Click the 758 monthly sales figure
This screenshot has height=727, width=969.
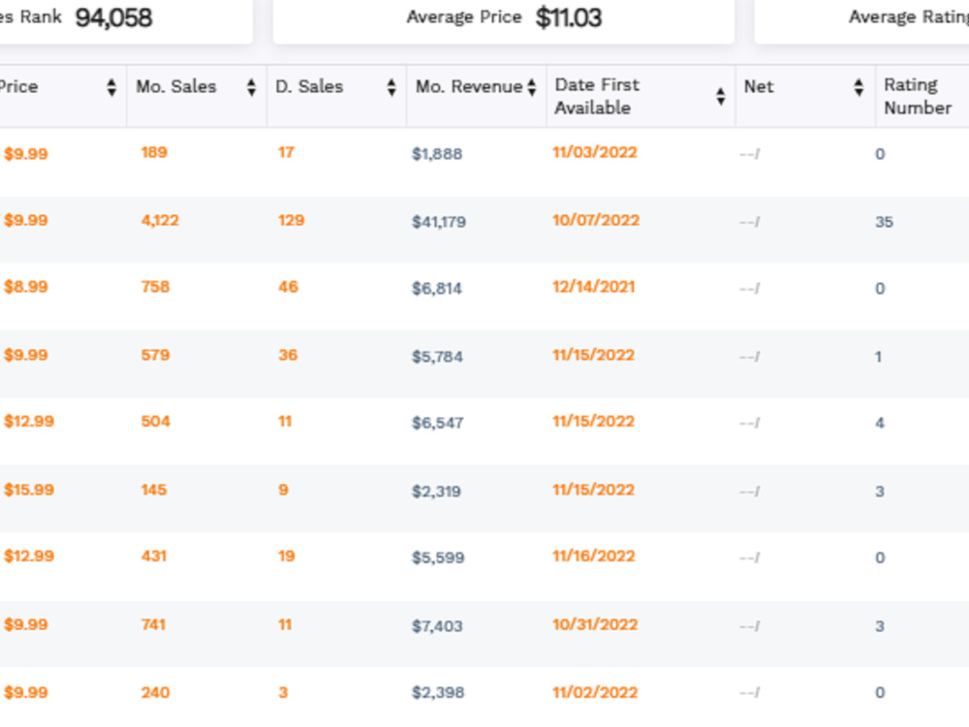[x=155, y=287]
